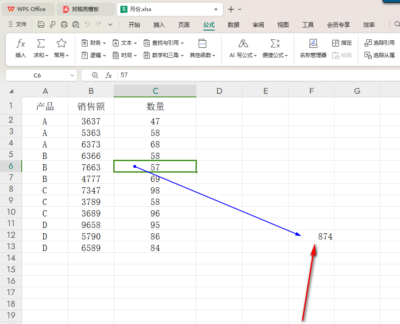
Task: Click cell with value 9658
Action: click(91, 224)
